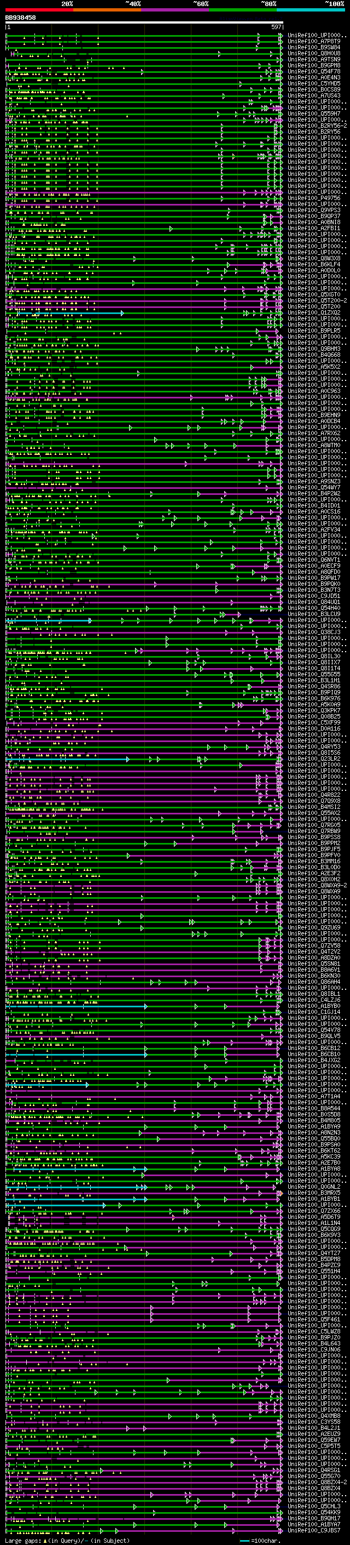Select hit UniRef100_Q7Q9X8
350x1545 pixels.
coord(314,801)
